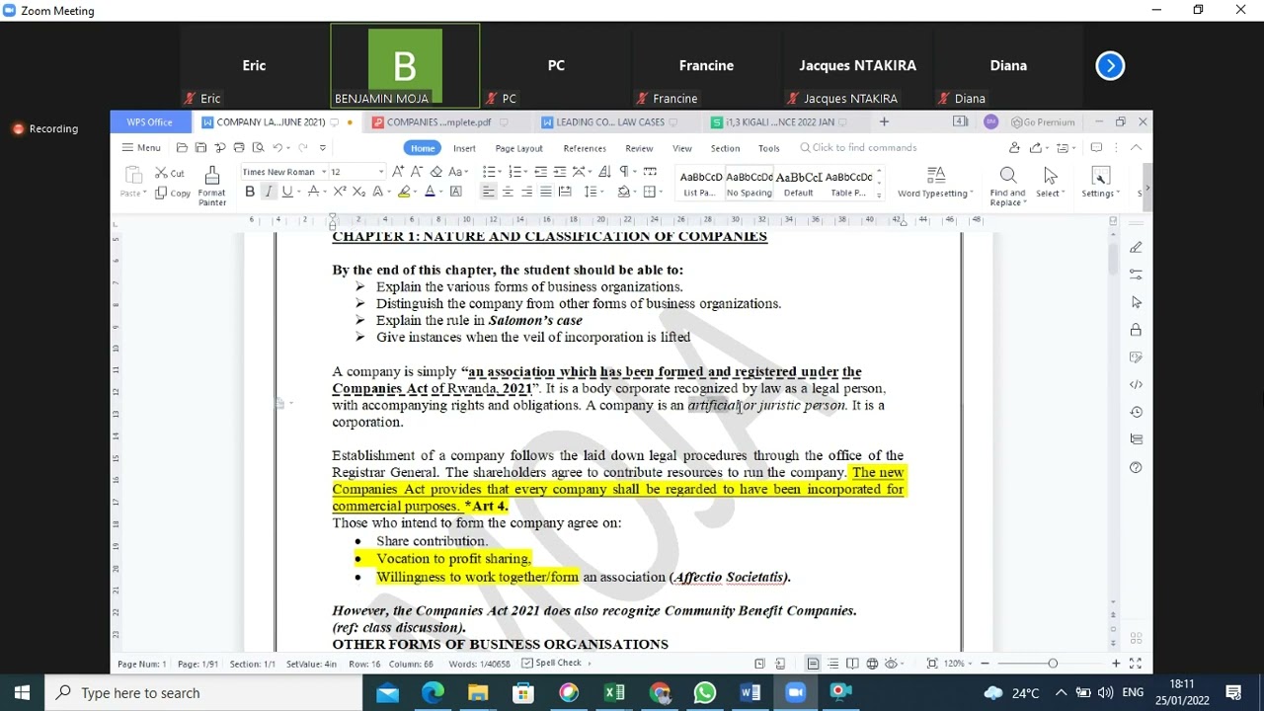Adjust the zoom slider in status bar
1264x711 pixels.
point(1053,664)
